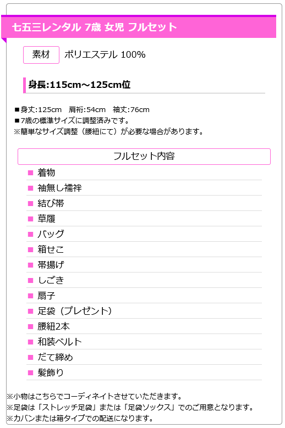
Task: Click the pink header 七五三レンタル 7歳 女児 フルセット
Action: coord(139,27)
